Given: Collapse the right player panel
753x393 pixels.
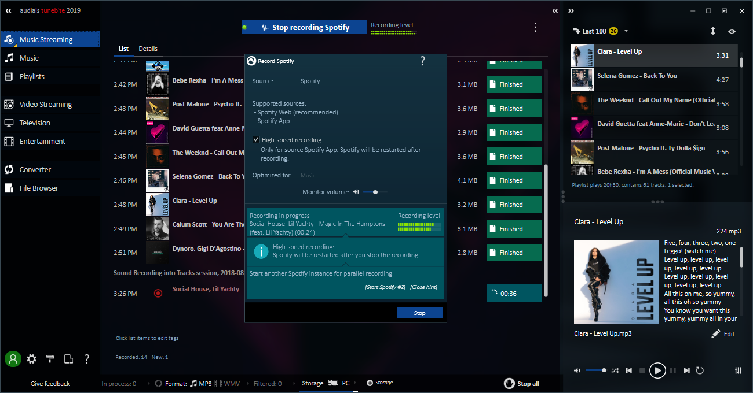Looking at the screenshot, I should [571, 10].
